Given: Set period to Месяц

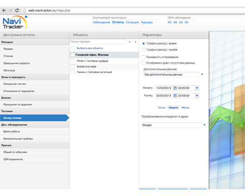Looking at the screenshot, I should 185,108.
